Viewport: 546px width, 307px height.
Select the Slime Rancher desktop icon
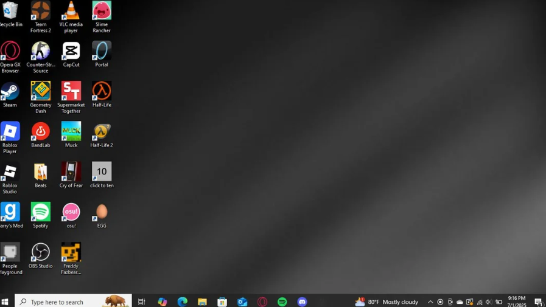tap(102, 16)
